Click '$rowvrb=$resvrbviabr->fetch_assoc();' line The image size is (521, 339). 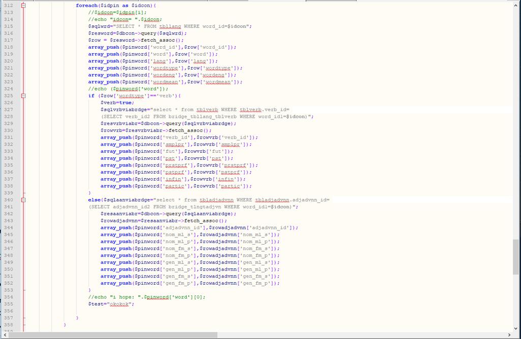coord(156,131)
